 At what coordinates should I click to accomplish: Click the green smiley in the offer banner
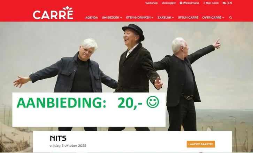[153, 102]
